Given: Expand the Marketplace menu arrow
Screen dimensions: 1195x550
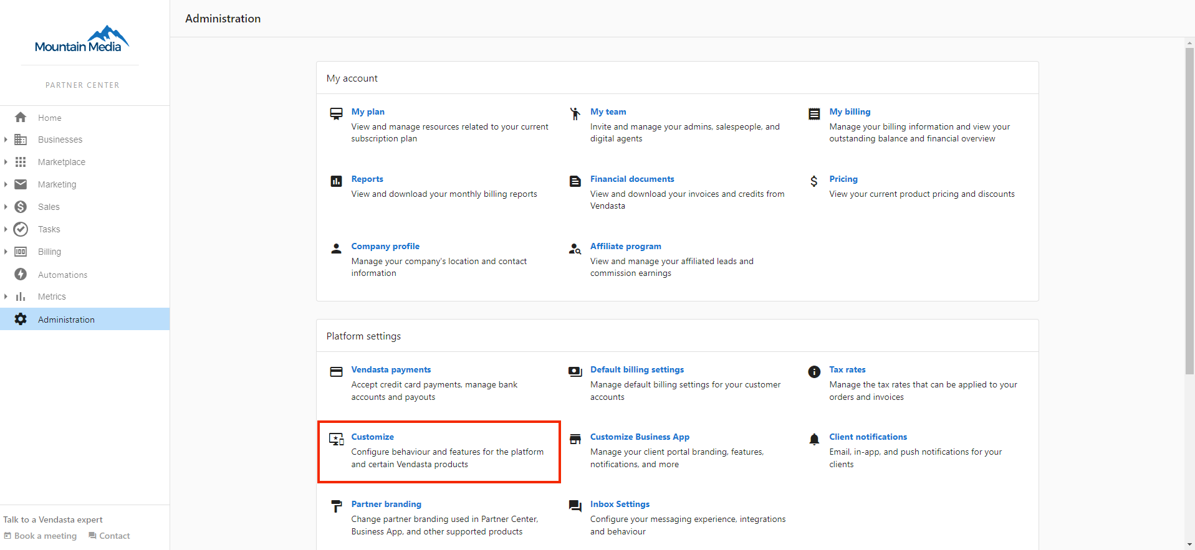Looking at the screenshot, I should coord(6,162).
